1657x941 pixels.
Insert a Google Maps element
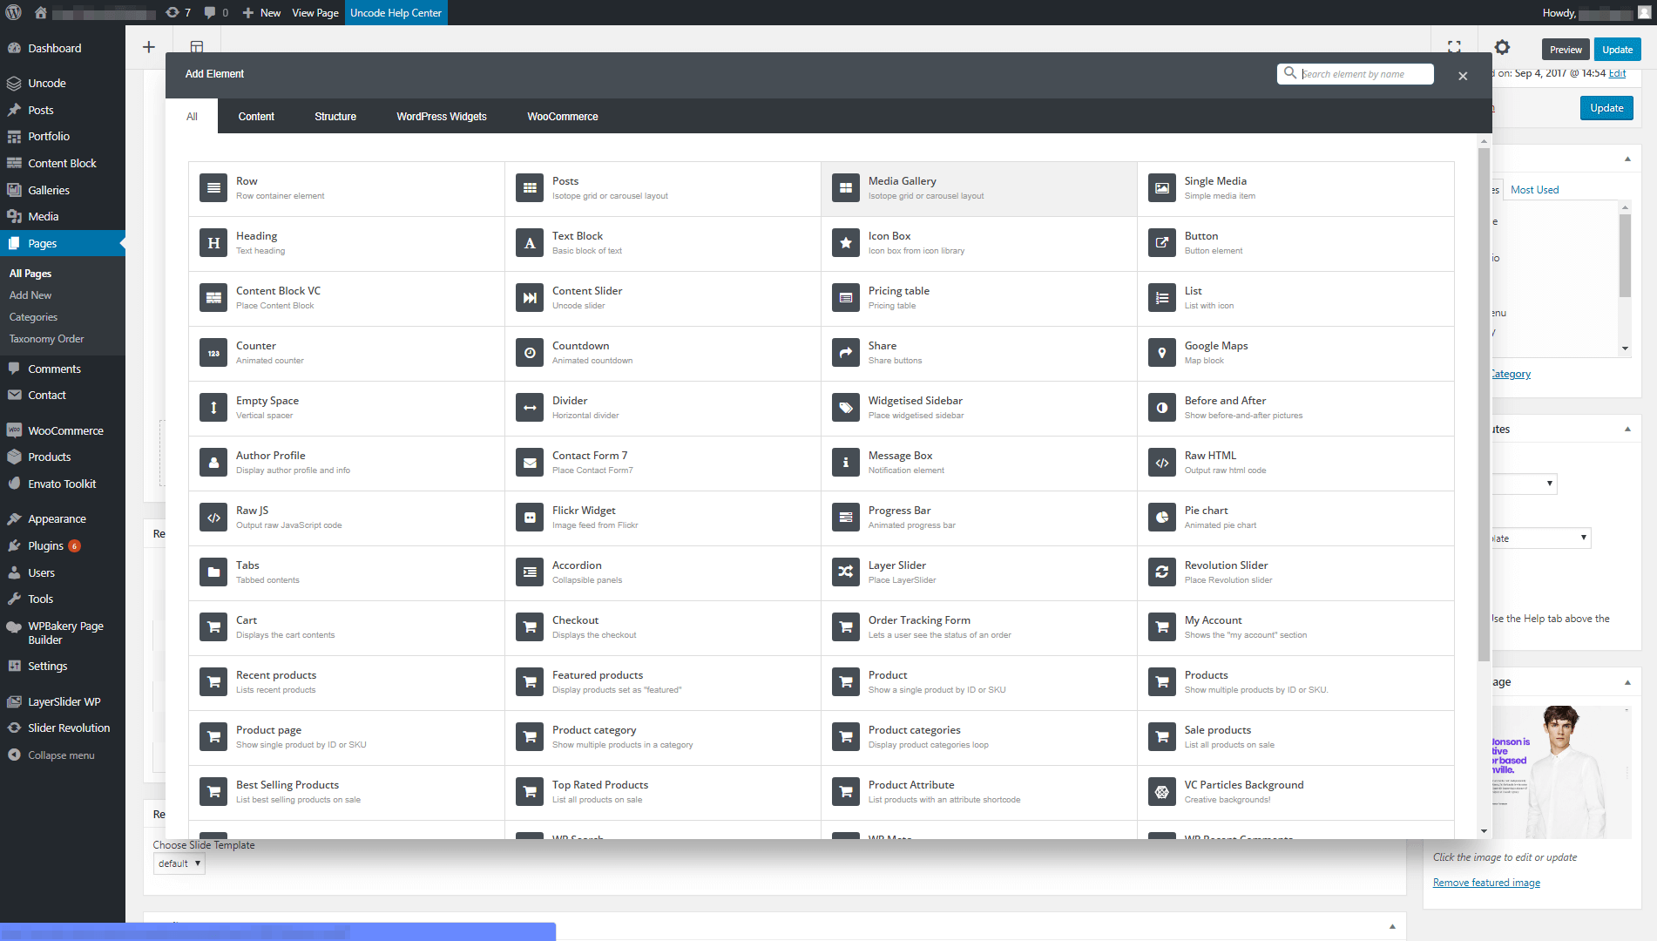coord(1295,353)
